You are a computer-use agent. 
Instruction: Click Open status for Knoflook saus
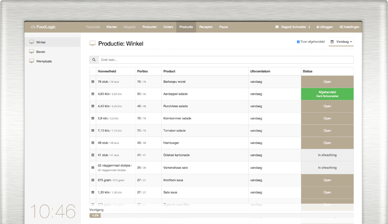pos(327,180)
